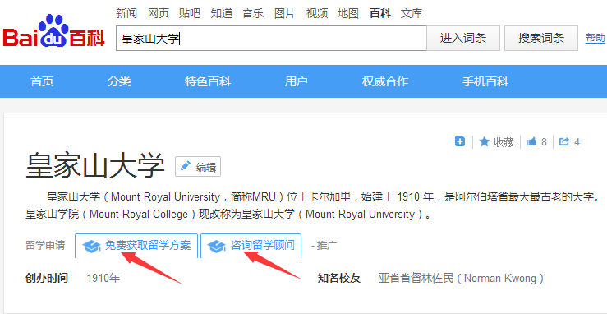Open the 新闻 link in top navigation
The image size is (607, 314).
click(126, 13)
